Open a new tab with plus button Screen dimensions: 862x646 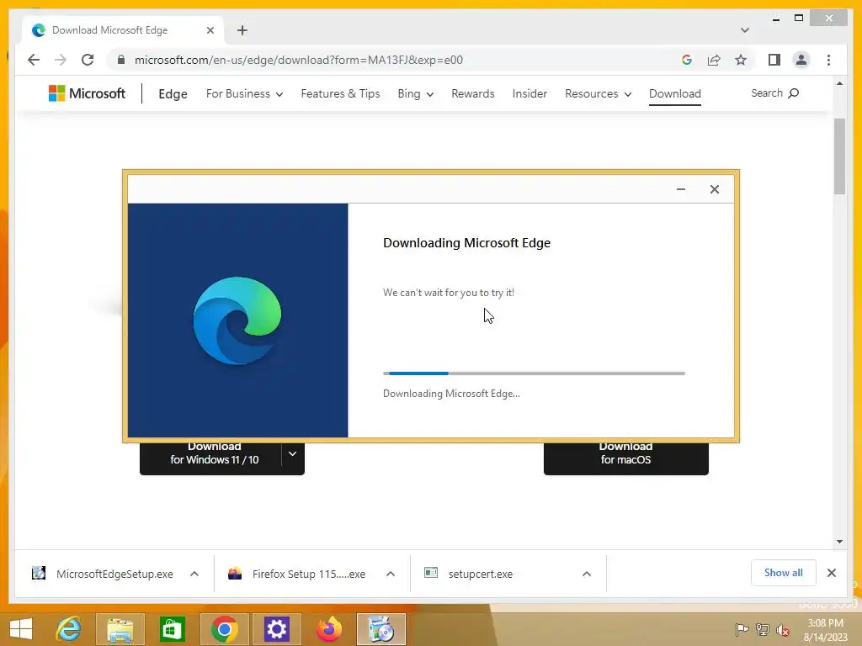[x=242, y=30]
